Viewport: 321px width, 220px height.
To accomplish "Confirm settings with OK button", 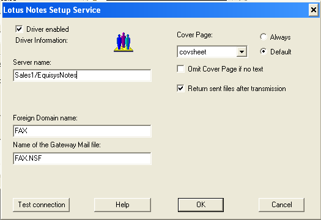I will coord(201,205).
